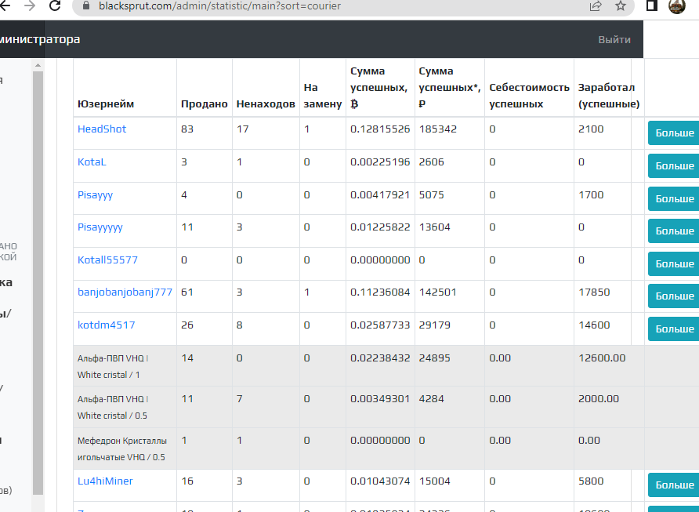
Task: Open the Kotall55577 username link
Action: tap(107, 260)
